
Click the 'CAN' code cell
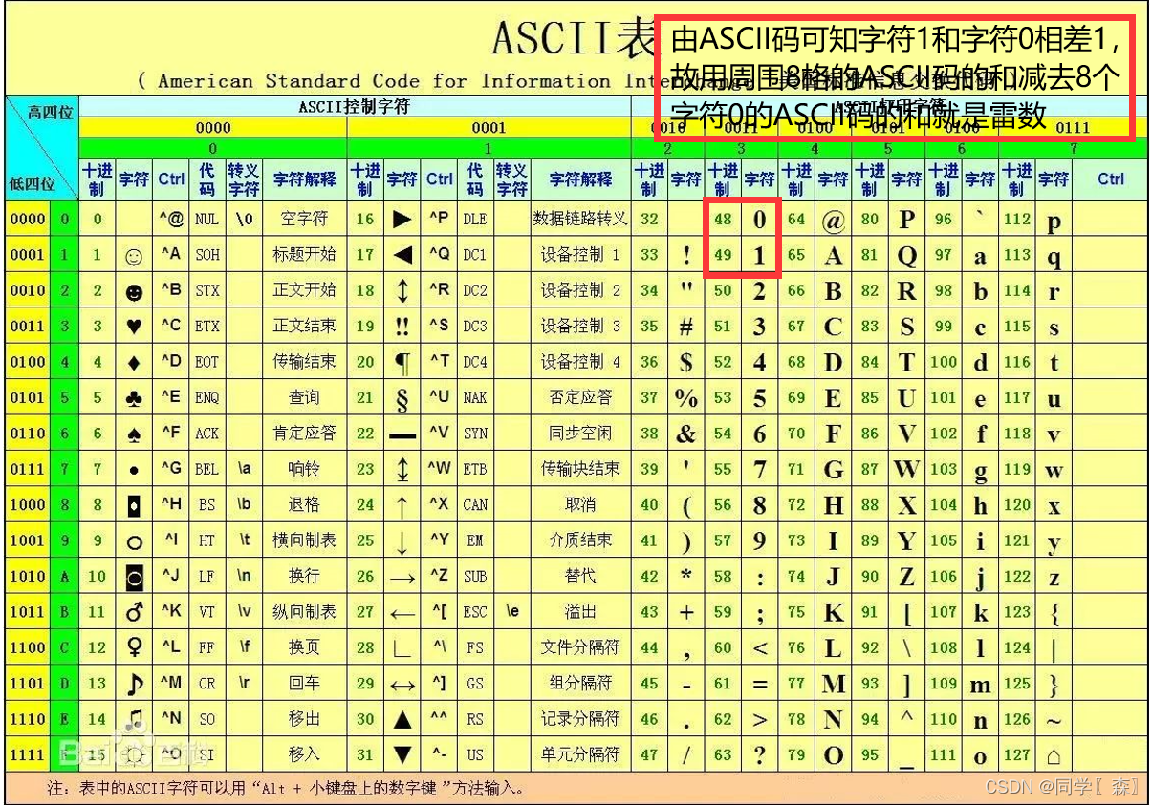coord(475,505)
